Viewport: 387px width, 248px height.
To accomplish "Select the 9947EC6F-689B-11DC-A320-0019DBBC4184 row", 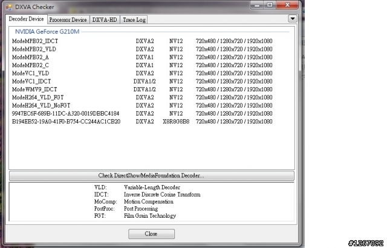I will pos(142,114).
